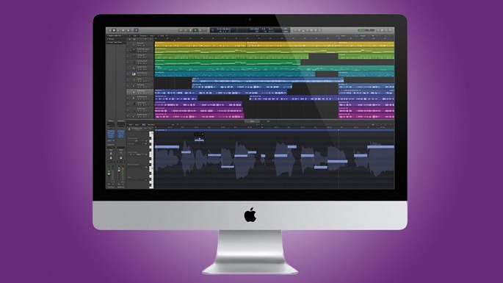Select the top track's icon with yellow regions

tap(134, 44)
